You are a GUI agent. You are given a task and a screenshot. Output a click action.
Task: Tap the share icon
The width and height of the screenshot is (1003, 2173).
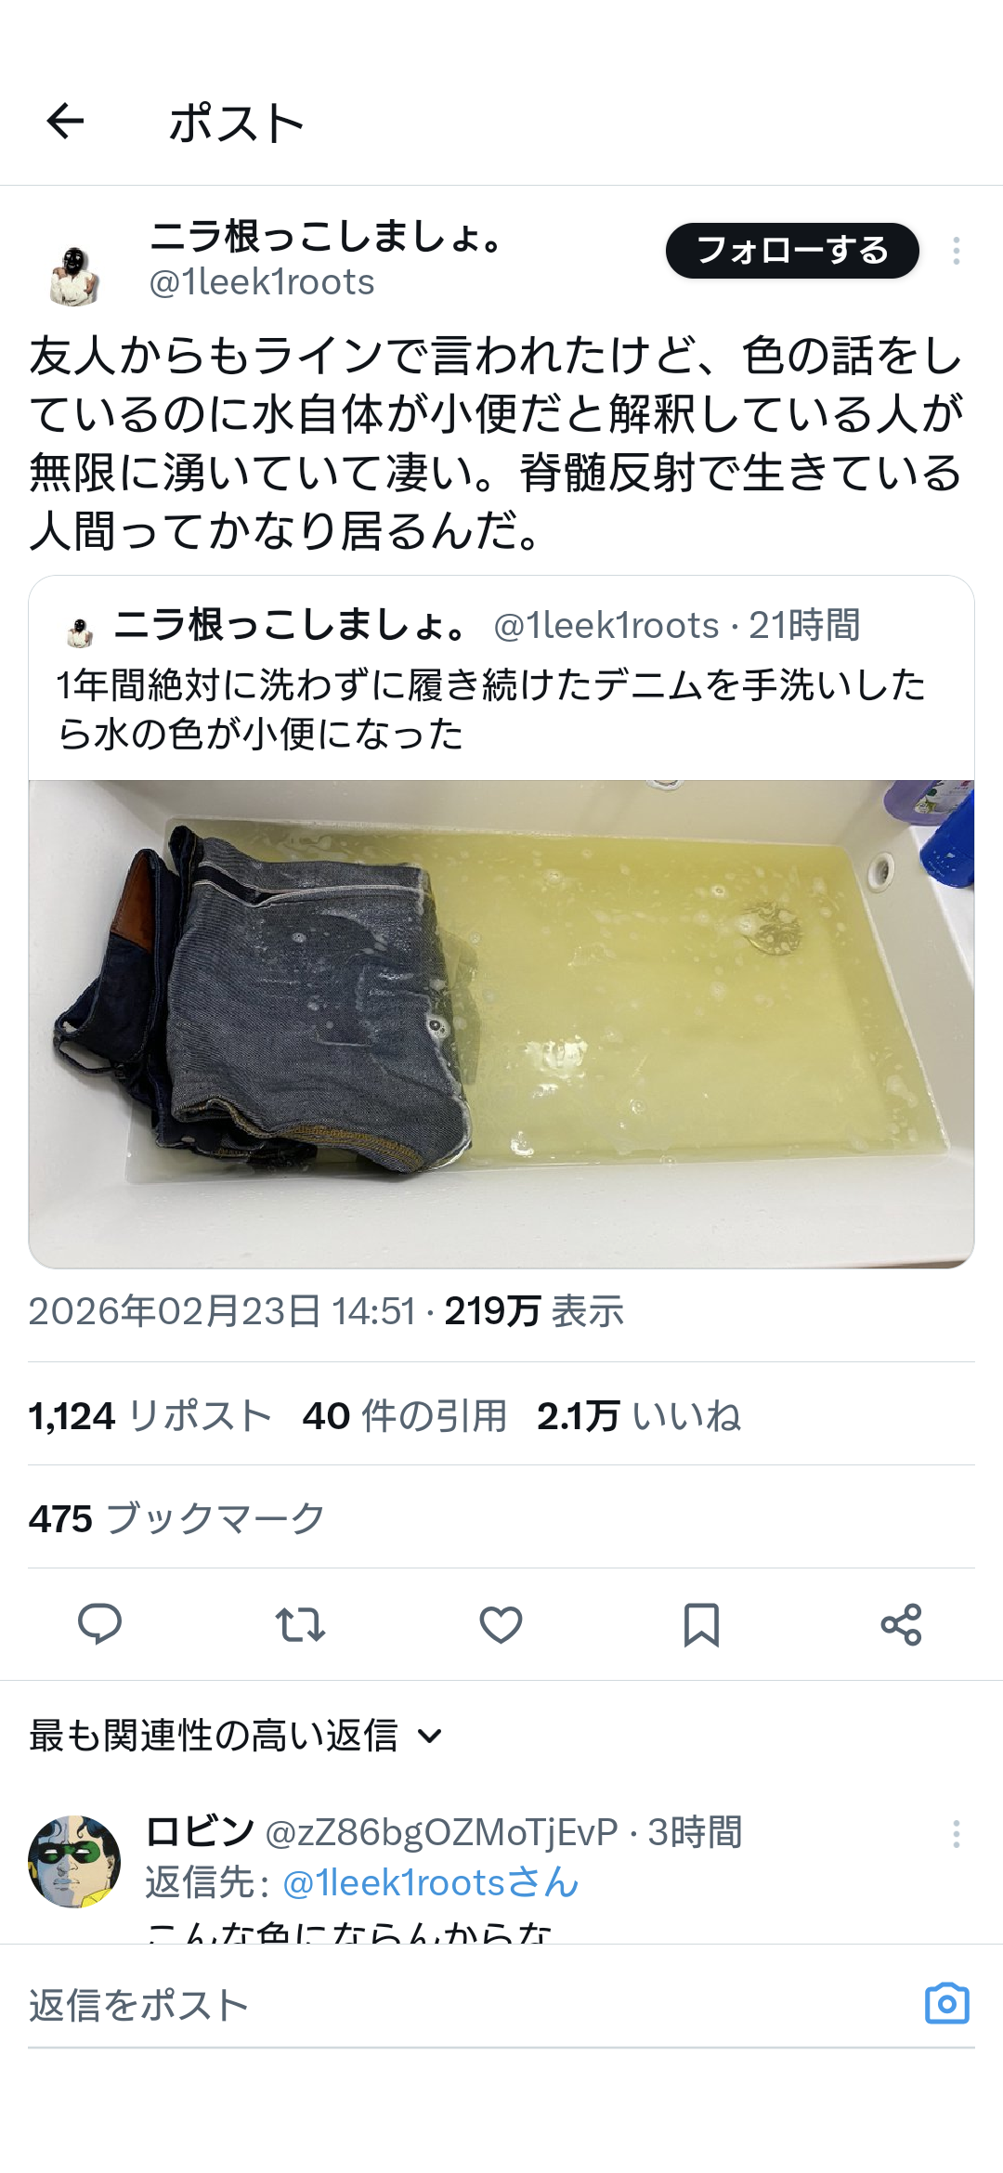click(x=901, y=1624)
